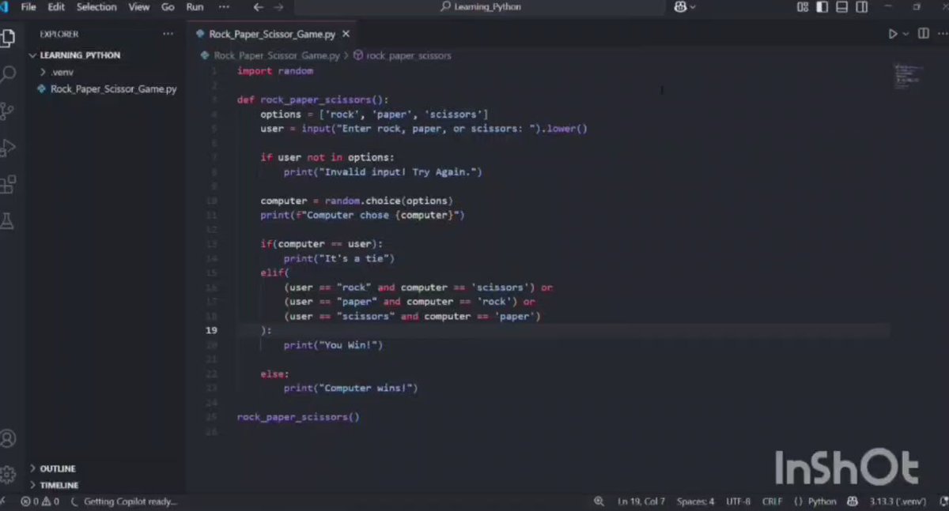Image resolution: width=949 pixels, height=511 pixels.
Task: Open the Edit menu
Action: click(x=56, y=7)
